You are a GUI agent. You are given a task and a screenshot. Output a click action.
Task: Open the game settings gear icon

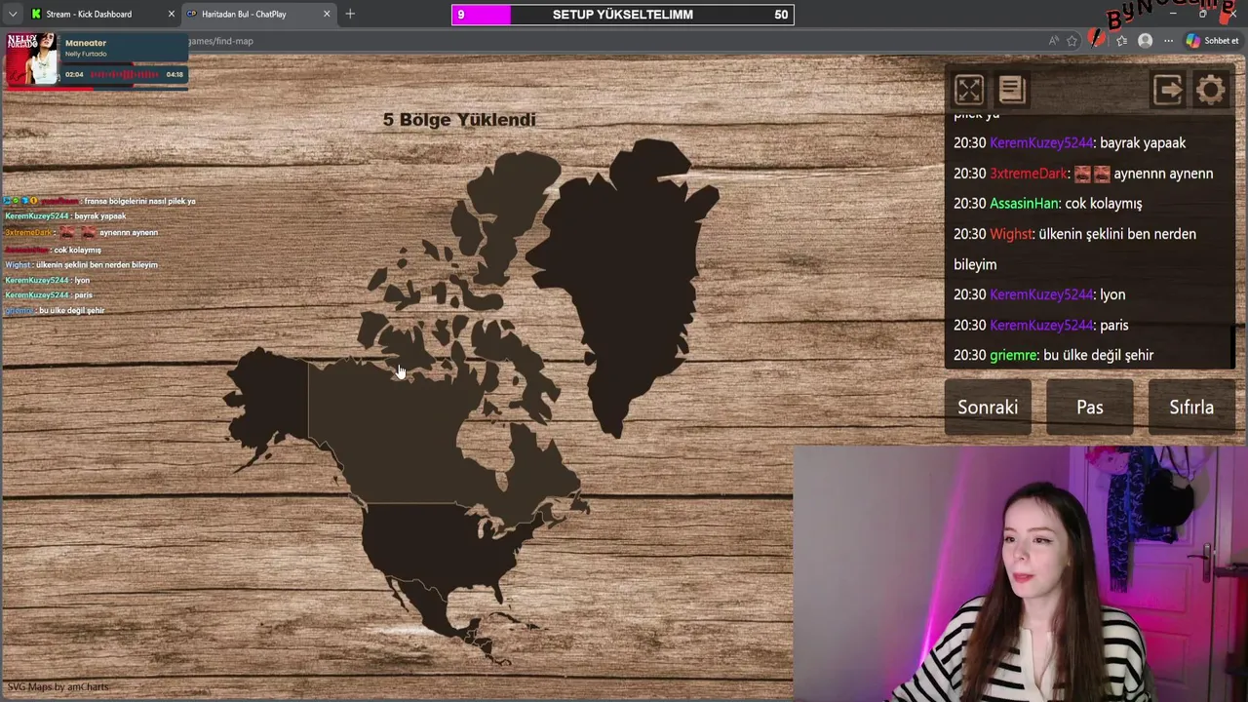click(x=1211, y=90)
